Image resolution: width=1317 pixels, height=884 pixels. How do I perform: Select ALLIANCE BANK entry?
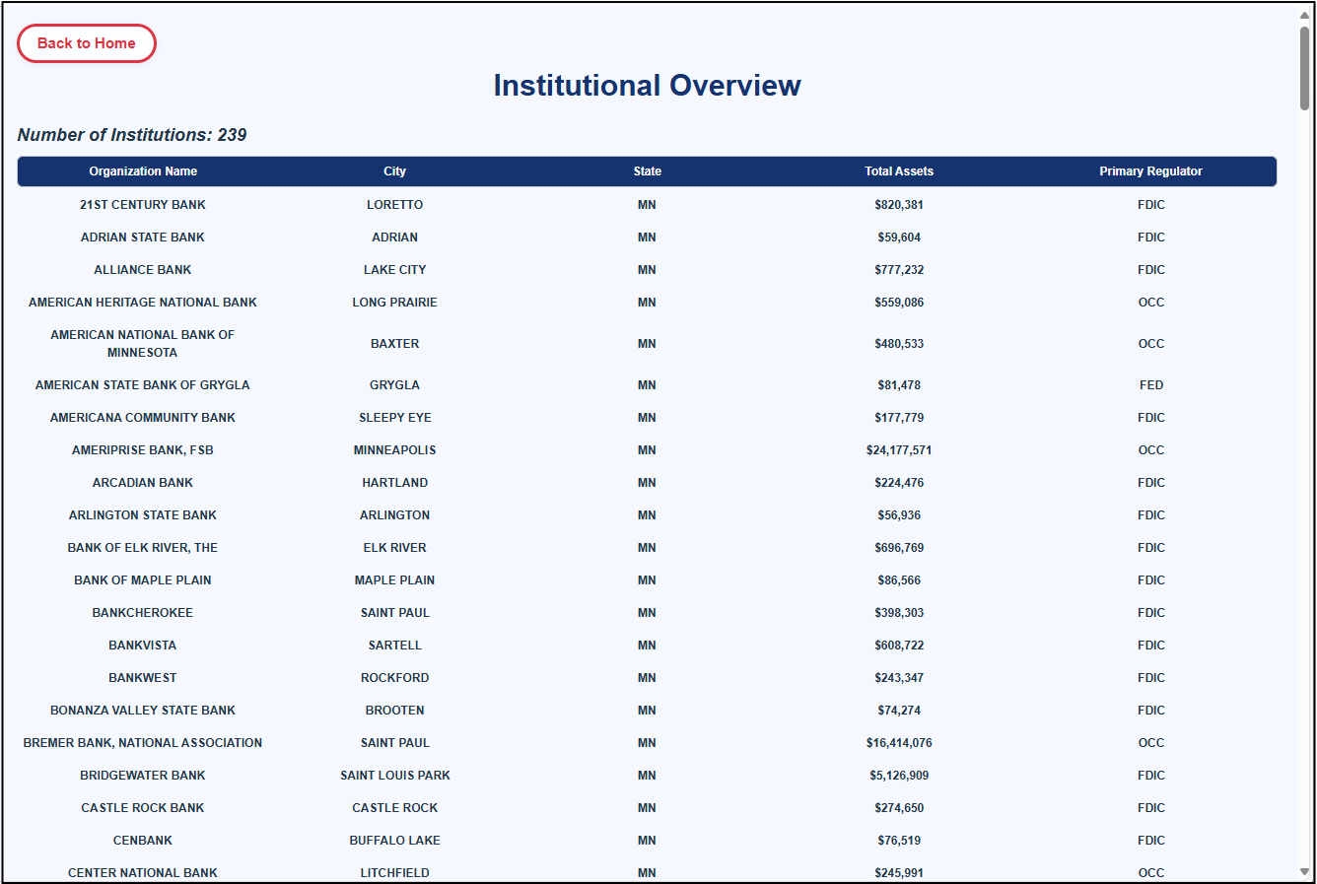click(143, 270)
